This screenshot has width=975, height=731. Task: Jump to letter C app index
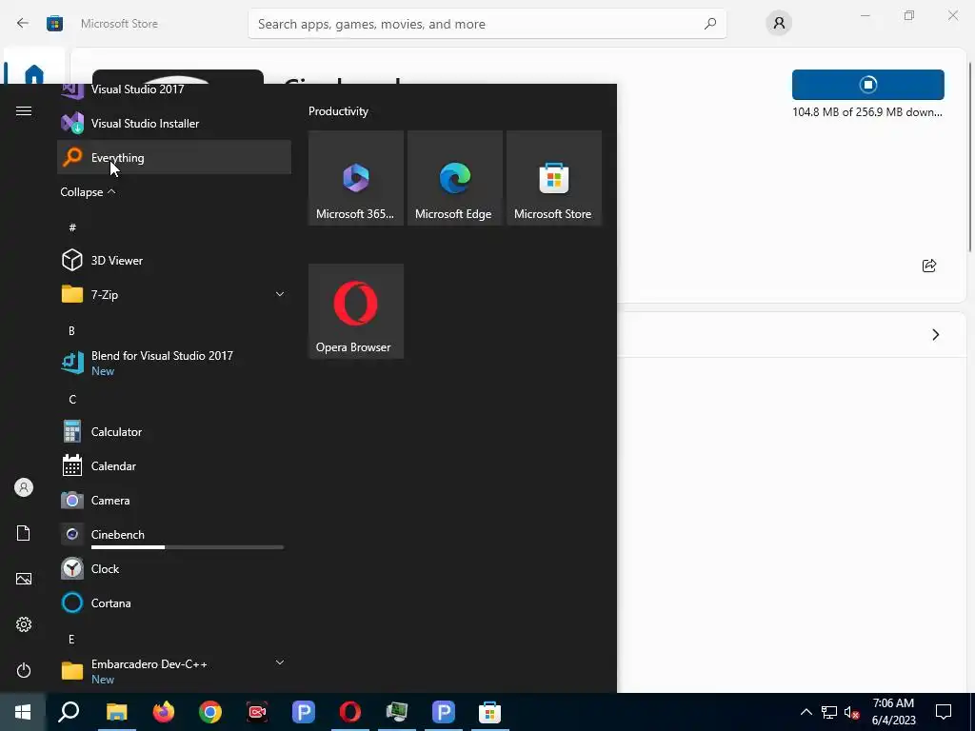72,399
